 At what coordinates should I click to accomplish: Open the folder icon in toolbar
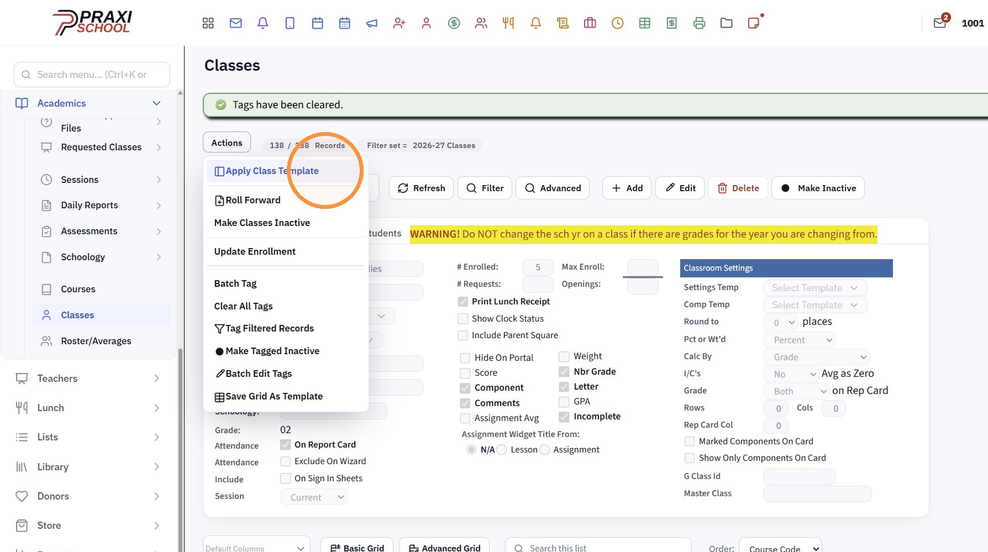pyautogui.click(x=727, y=23)
